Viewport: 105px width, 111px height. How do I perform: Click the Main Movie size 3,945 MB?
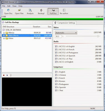47,36
